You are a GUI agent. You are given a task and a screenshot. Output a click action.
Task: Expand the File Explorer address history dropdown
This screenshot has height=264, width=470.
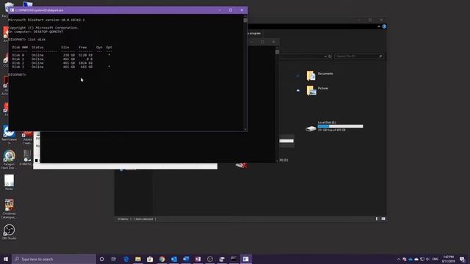[325, 56]
